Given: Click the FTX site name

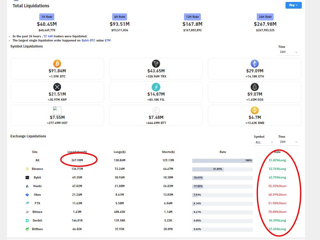Looking at the screenshot, I should tap(37, 203).
